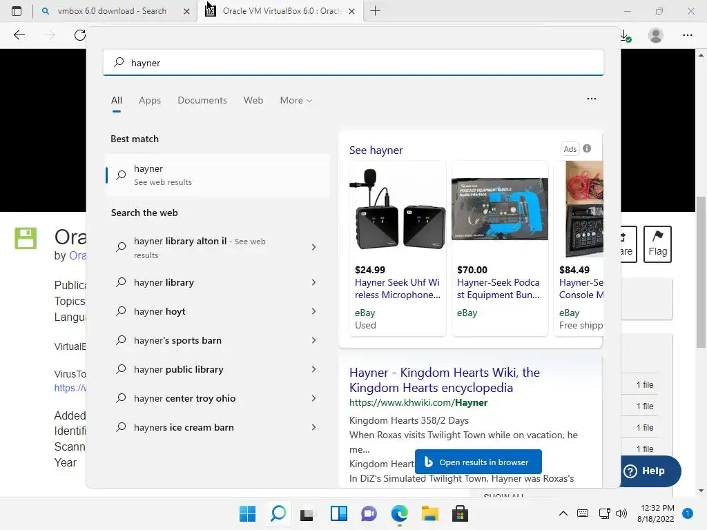Open the $70.00 podcast bundle thumbnail
This screenshot has height=530, width=707.
pyautogui.click(x=500, y=210)
